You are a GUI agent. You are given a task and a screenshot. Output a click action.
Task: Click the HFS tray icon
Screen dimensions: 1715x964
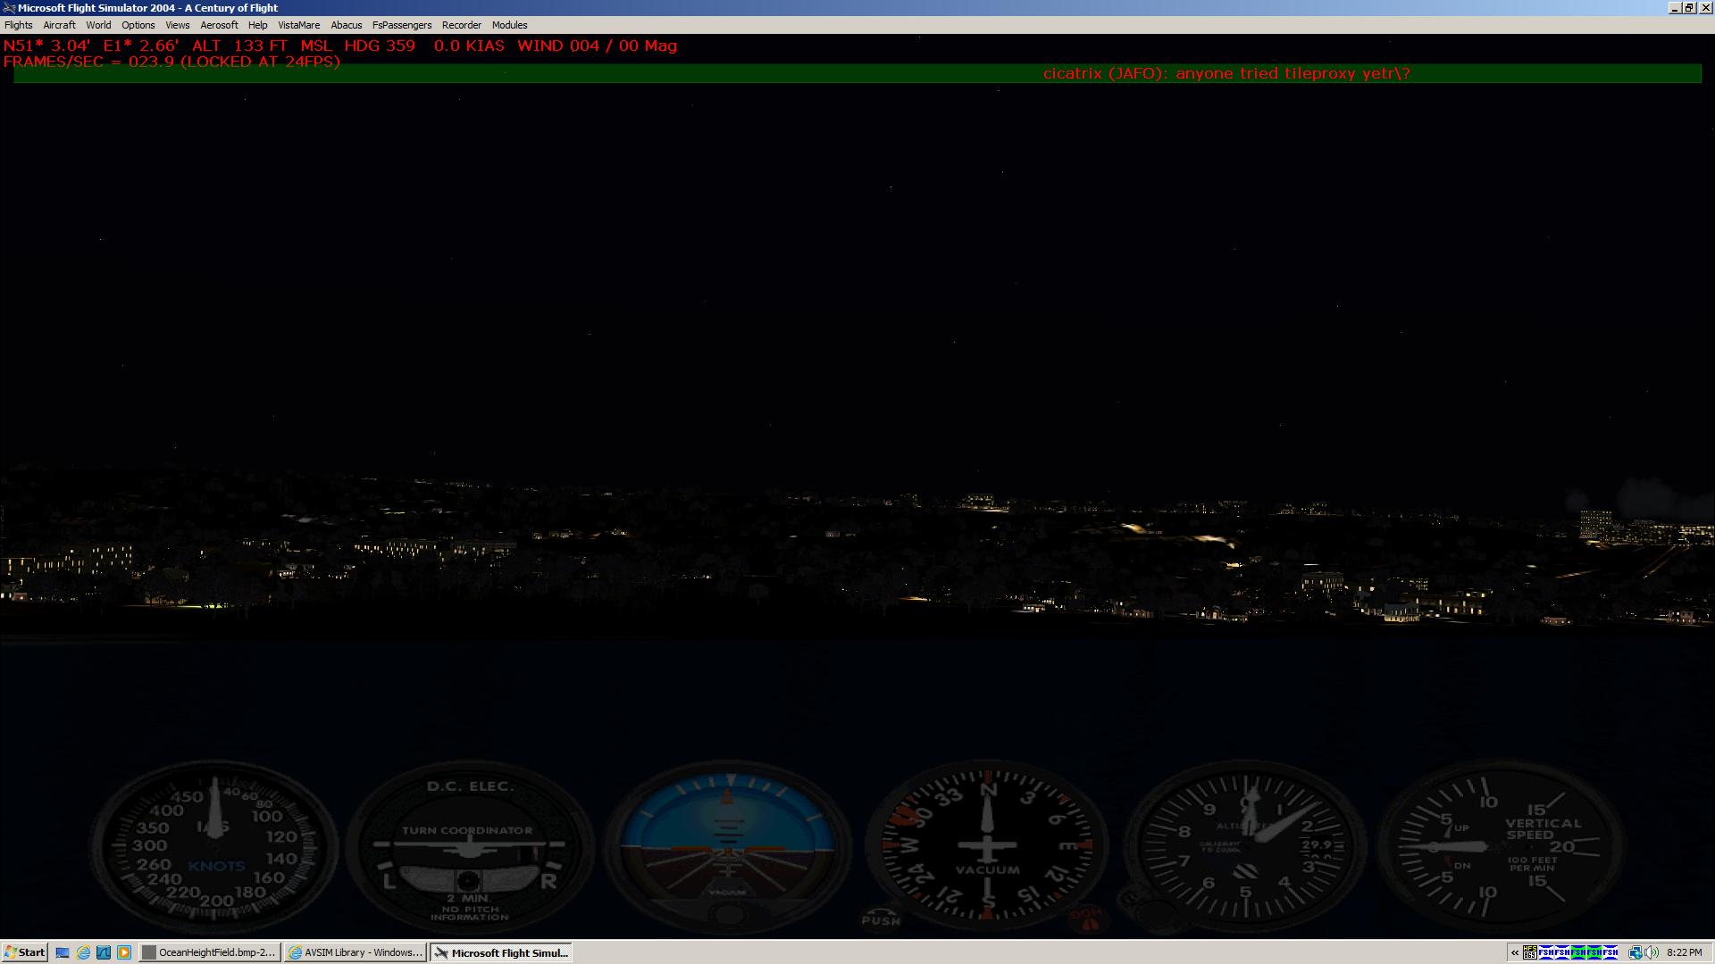tap(1530, 952)
